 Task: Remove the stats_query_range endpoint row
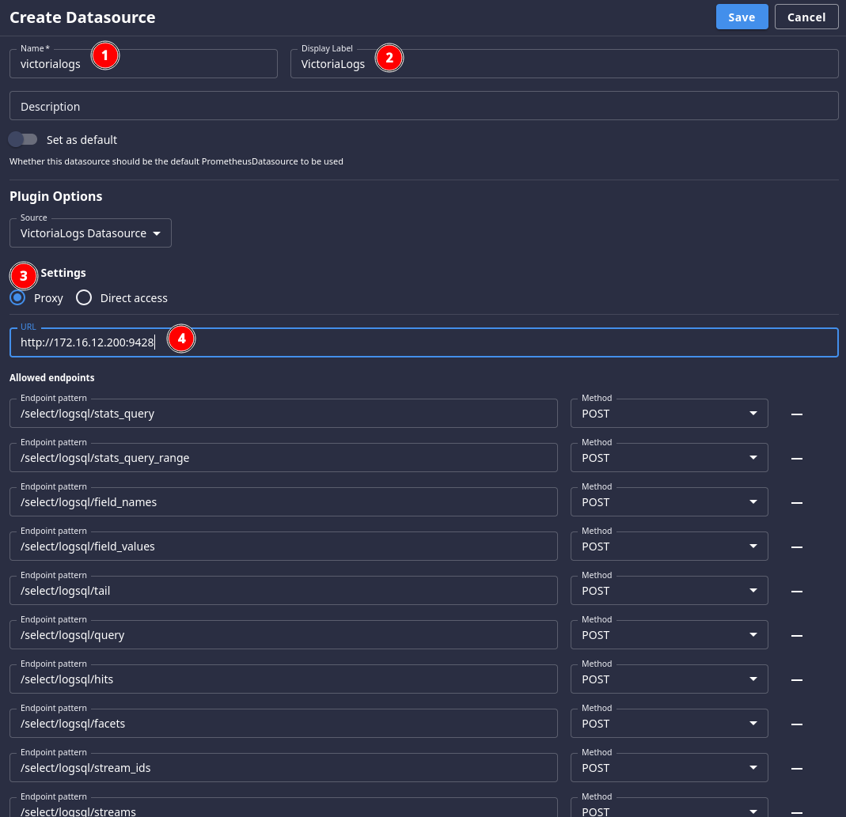pos(796,458)
